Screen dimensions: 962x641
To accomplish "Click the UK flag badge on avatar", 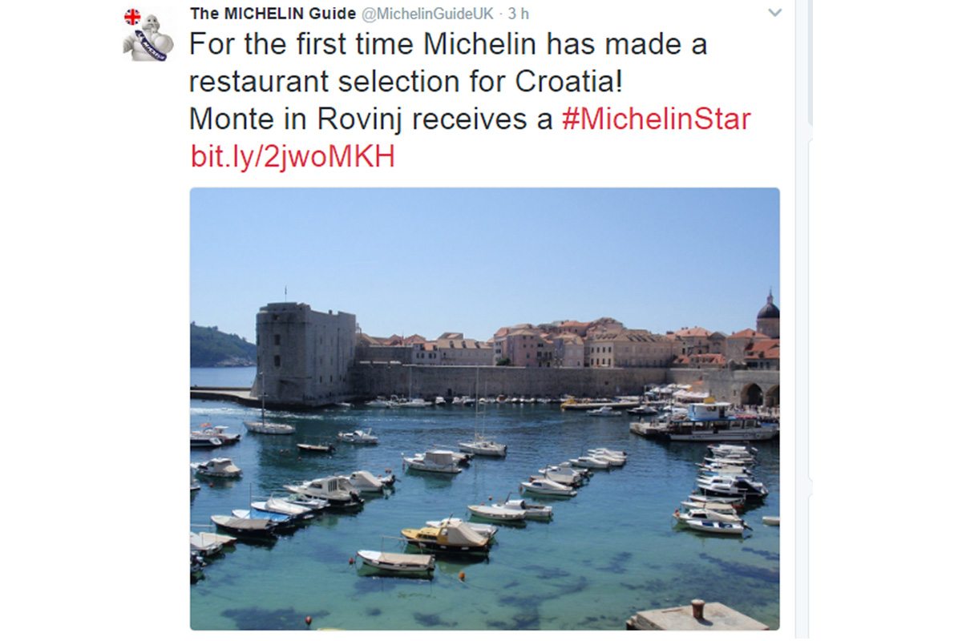I will [132, 17].
